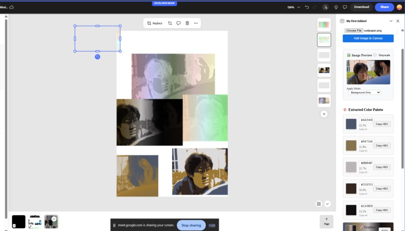Expand the chevron beside grid view

pos(327,204)
